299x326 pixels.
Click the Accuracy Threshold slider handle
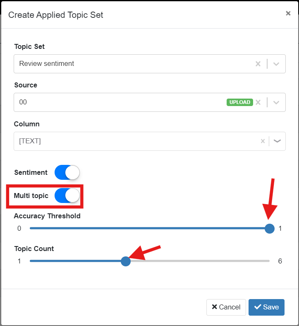(x=270, y=229)
